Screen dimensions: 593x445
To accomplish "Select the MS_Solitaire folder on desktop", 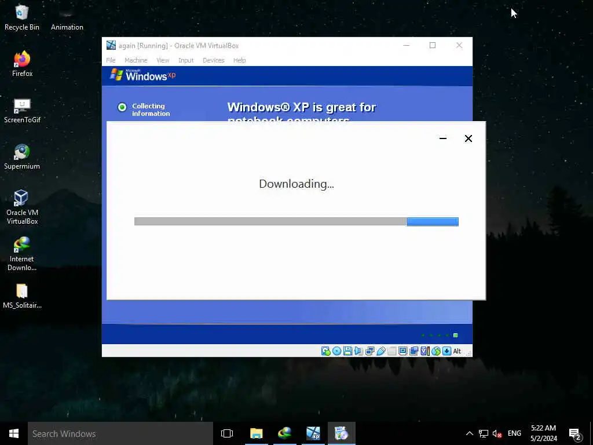I will point(22,296).
